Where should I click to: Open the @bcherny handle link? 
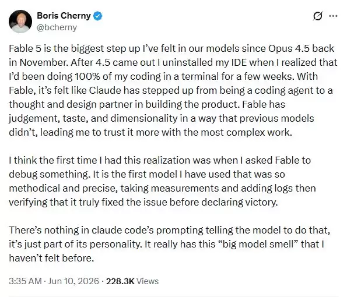pos(57,27)
